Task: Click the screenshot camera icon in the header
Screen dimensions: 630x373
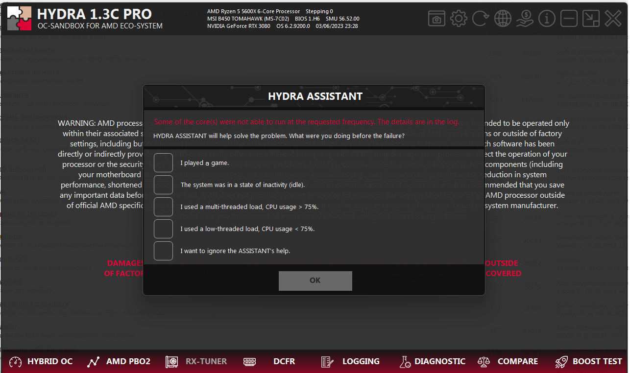Action: [436, 19]
